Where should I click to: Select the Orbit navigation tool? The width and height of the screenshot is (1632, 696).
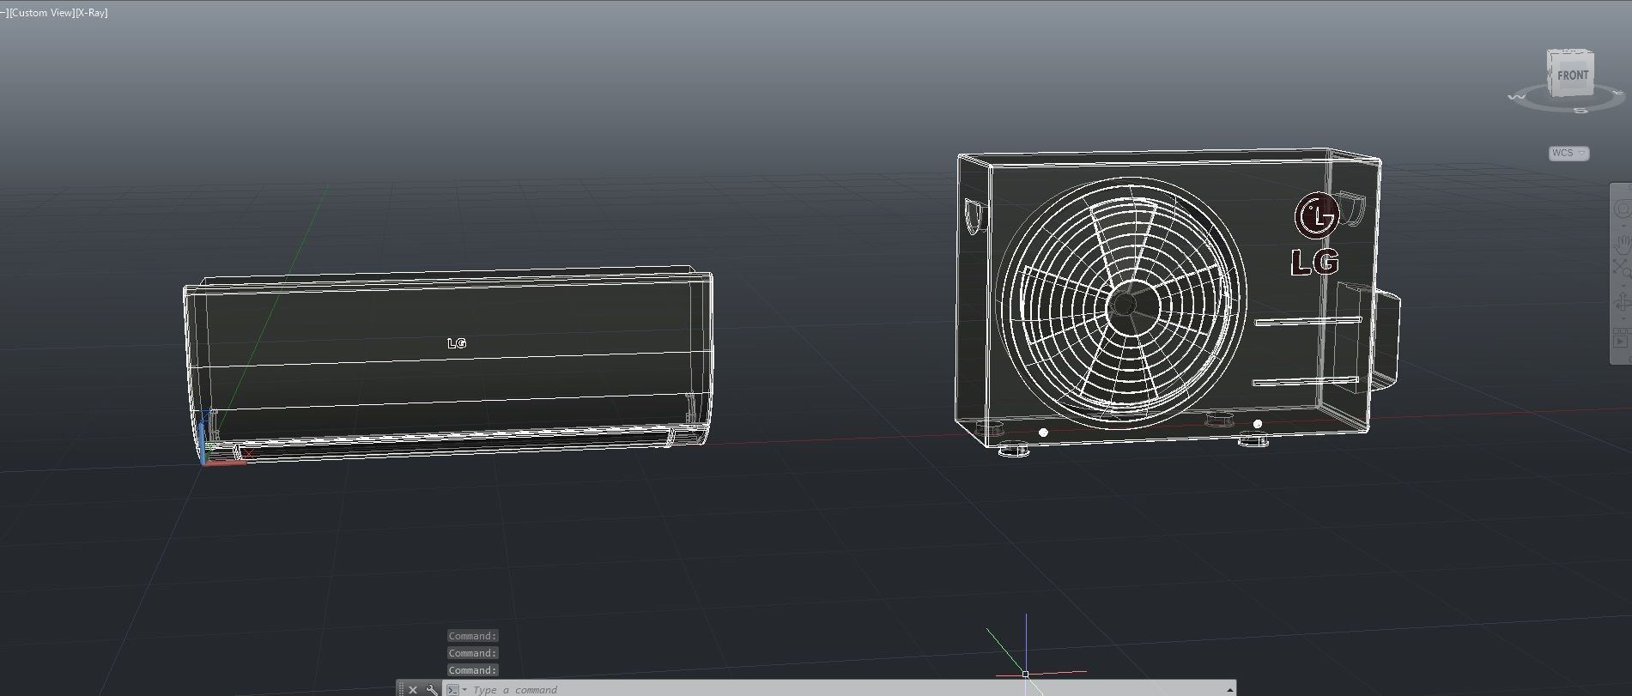coord(1622,302)
